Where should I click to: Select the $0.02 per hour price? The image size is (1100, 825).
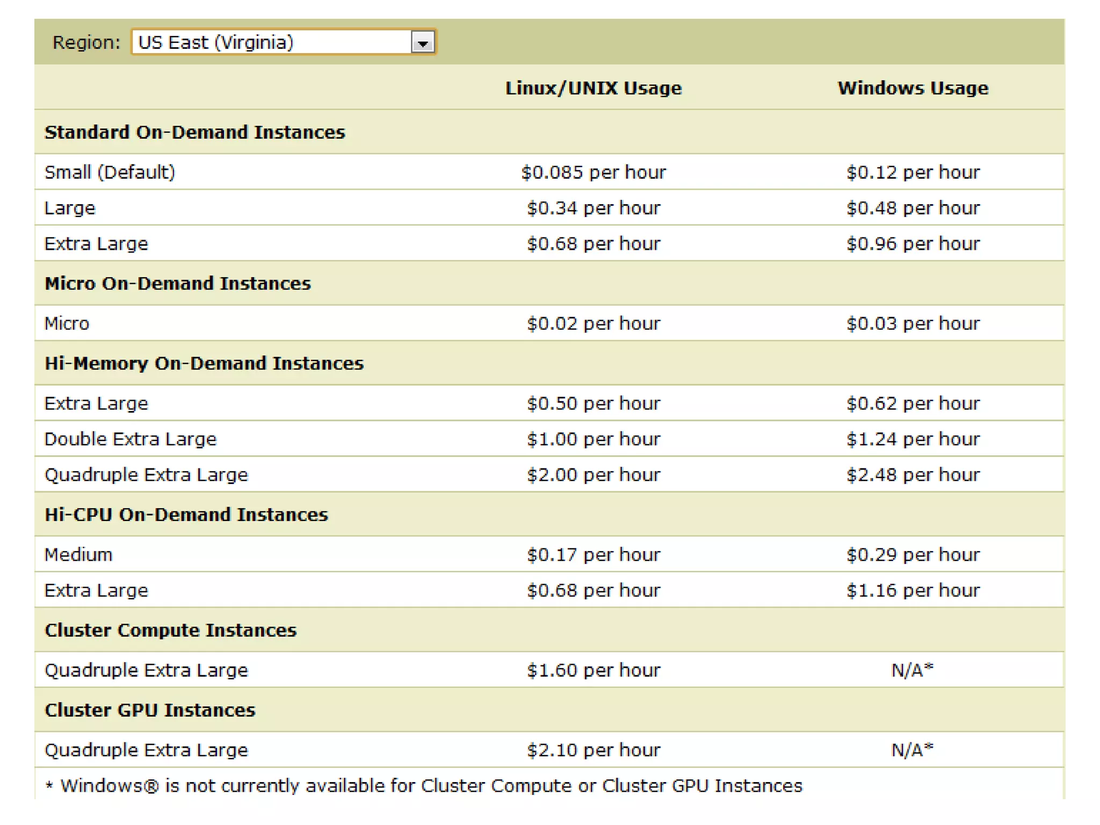(594, 324)
